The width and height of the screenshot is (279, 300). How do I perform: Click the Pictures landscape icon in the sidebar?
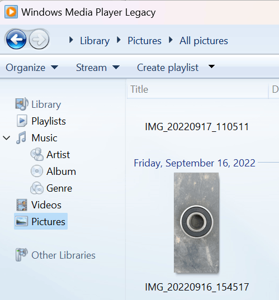pyautogui.click(x=21, y=221)
